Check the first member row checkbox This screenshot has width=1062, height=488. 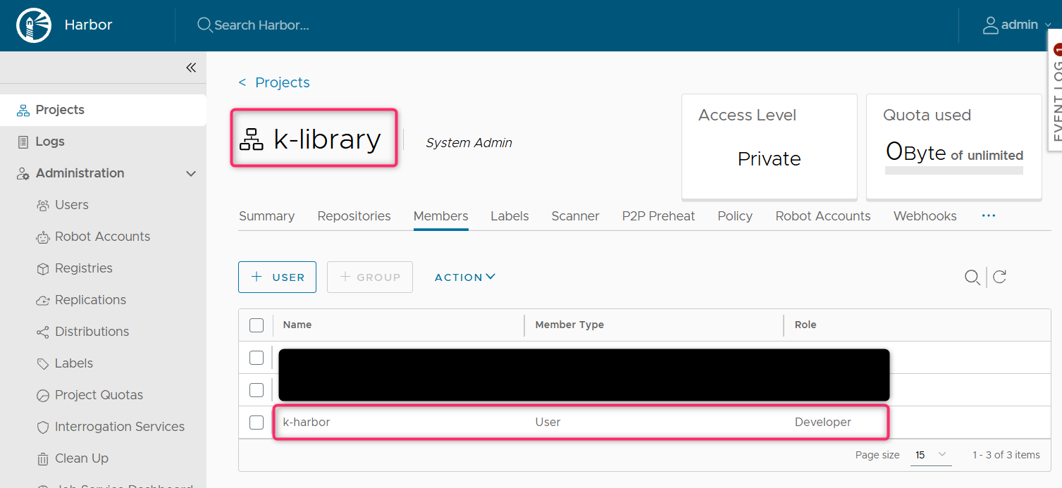257,358
